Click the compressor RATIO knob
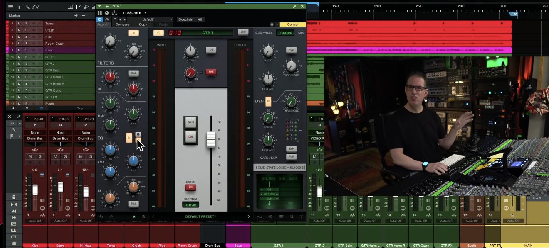Screen dimensions: 549x248 click(x=268, y=51)
